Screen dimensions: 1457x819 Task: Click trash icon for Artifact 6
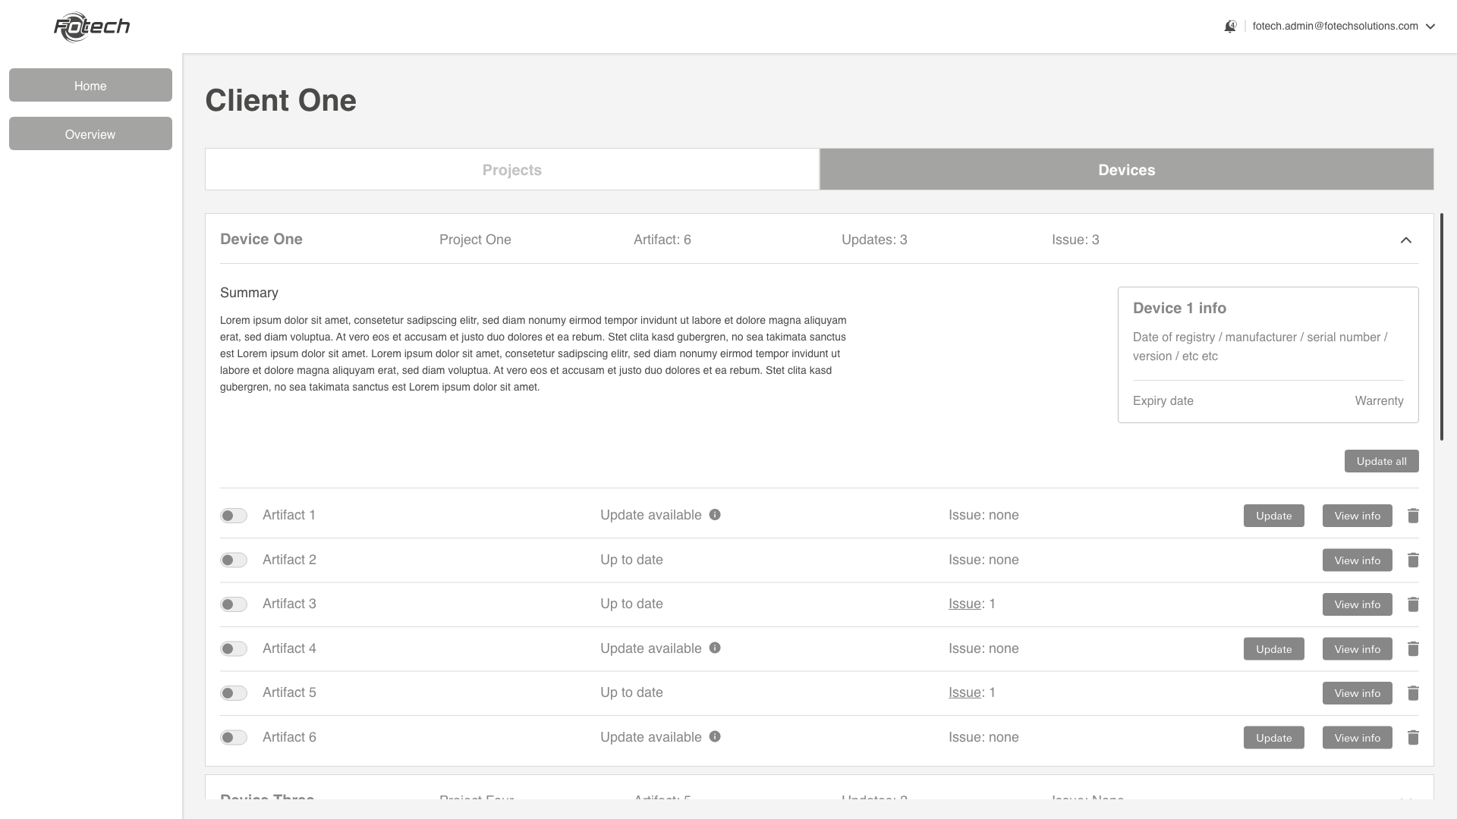click(1413, 738)
